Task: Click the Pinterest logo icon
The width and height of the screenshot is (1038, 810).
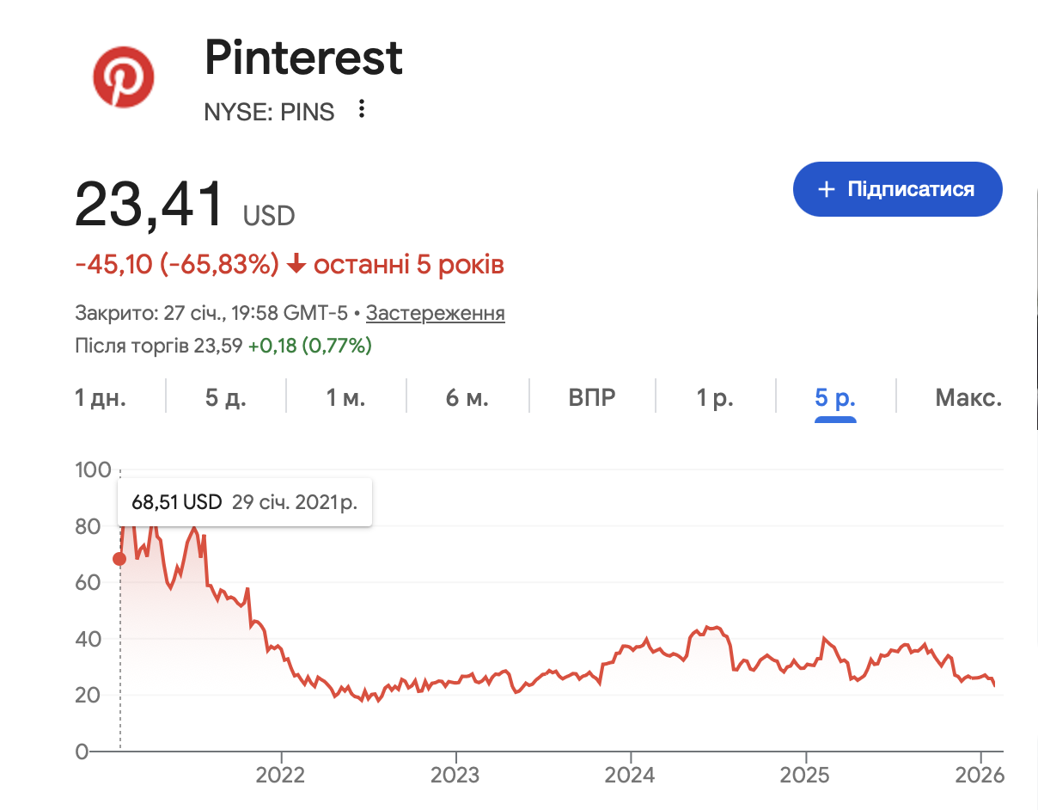Action: pos(124,77)
